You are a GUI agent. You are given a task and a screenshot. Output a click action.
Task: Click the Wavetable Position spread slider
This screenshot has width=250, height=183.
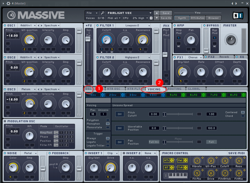179,128
